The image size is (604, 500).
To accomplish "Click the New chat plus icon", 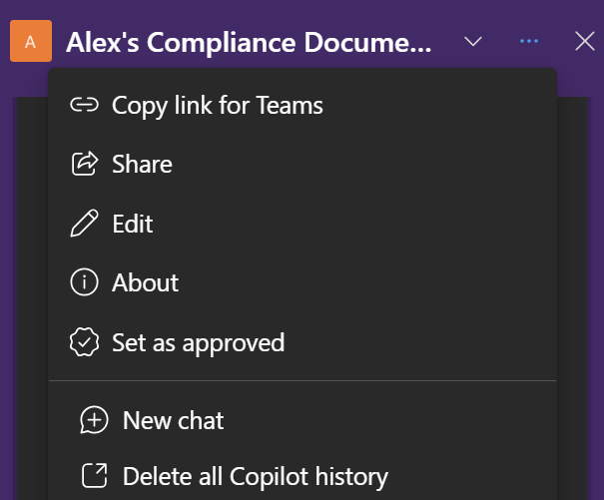I will coord(94,420).
